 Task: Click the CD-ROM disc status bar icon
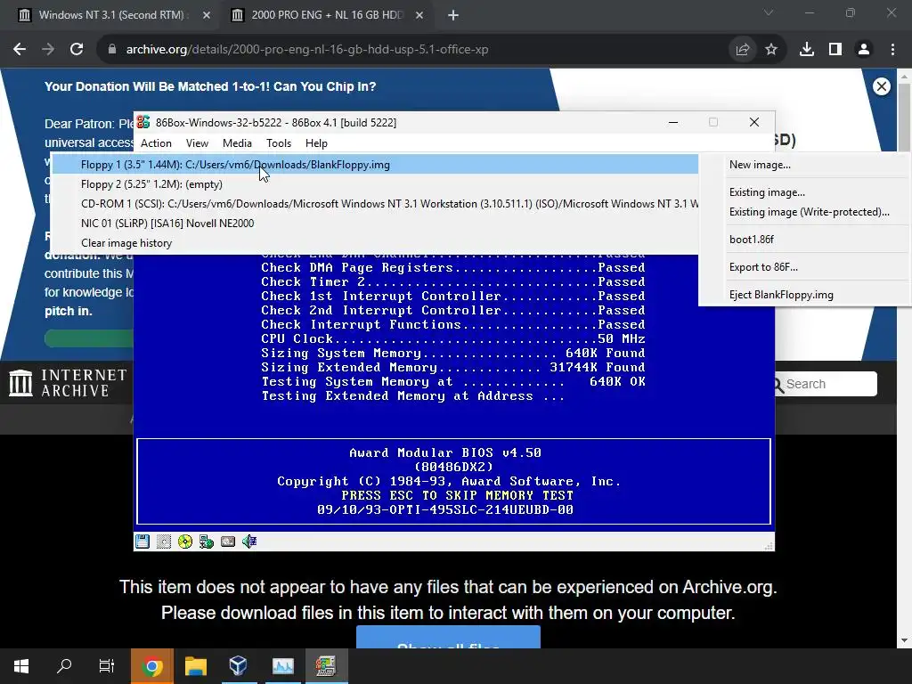click(x=185, y=541)
